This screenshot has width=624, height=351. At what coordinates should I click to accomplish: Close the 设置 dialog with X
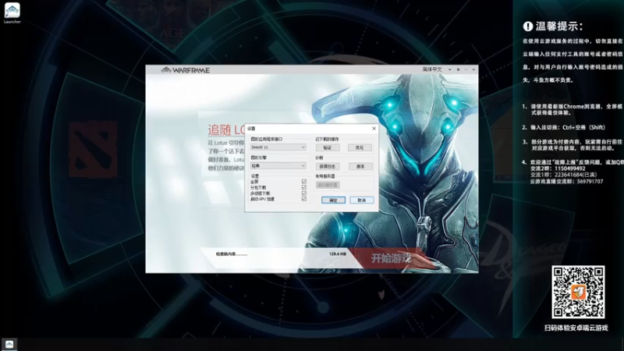[x=374, y=129]
